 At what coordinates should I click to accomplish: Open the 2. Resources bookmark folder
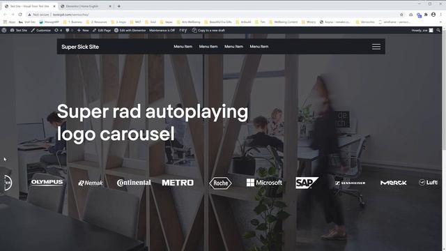96,22
